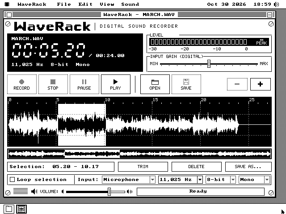Click the MARCH.WAV filename in the display
Image resolution: width=286 pixels, height=214 pixels.
[27, 39]
